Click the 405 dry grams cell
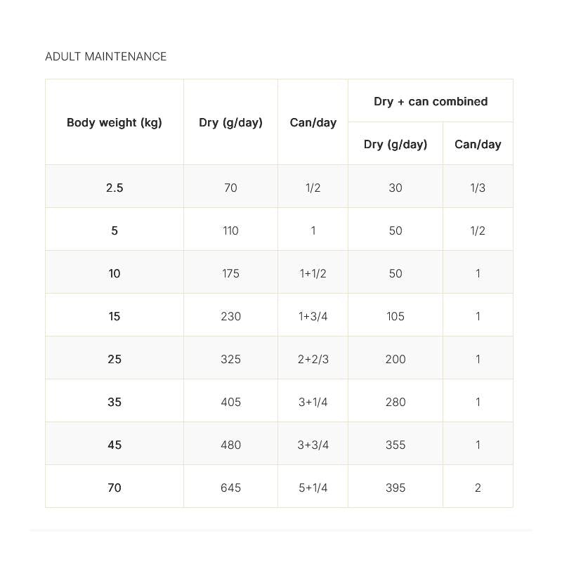This screenshot has height=562, width=562. pos(230,402)
